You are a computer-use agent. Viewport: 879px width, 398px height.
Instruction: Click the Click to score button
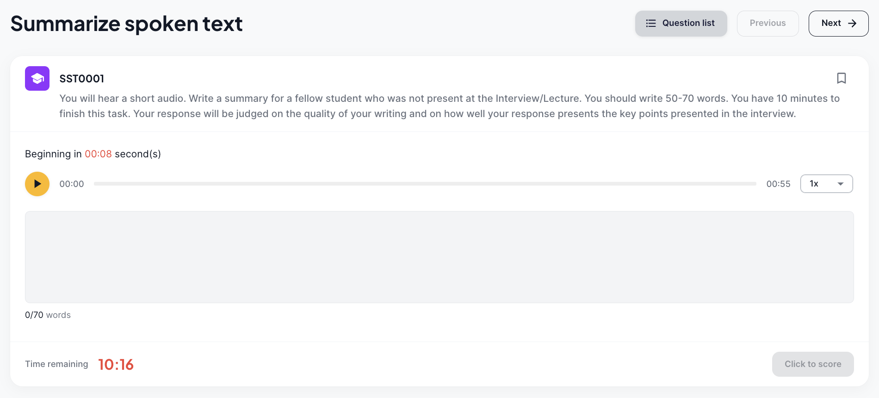[x=813, y=364]
